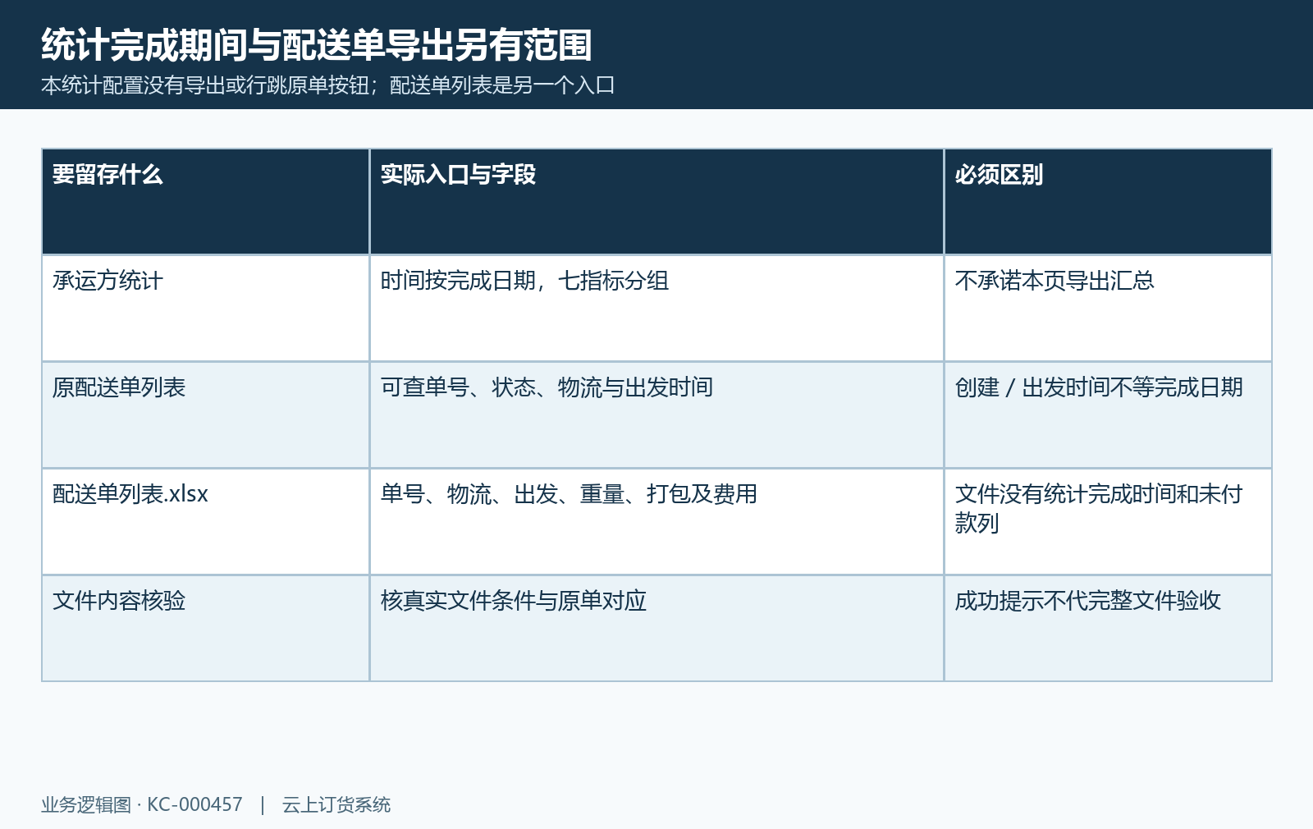Select the column header 要留存什么
The image size is (1313, 829).
click(205, 202)
